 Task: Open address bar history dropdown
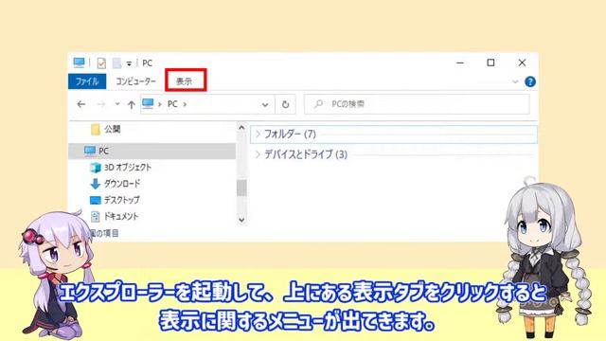pyautogui.click(x=265, y=104)
